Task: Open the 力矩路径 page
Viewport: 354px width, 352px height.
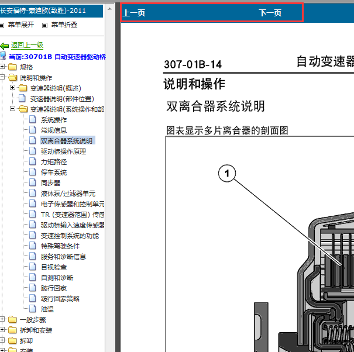Action: pyautogui.click(x=54, y=162)
